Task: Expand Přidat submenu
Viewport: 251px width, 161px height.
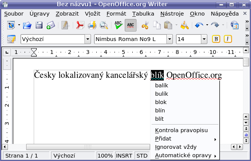Action: [185, 139]
